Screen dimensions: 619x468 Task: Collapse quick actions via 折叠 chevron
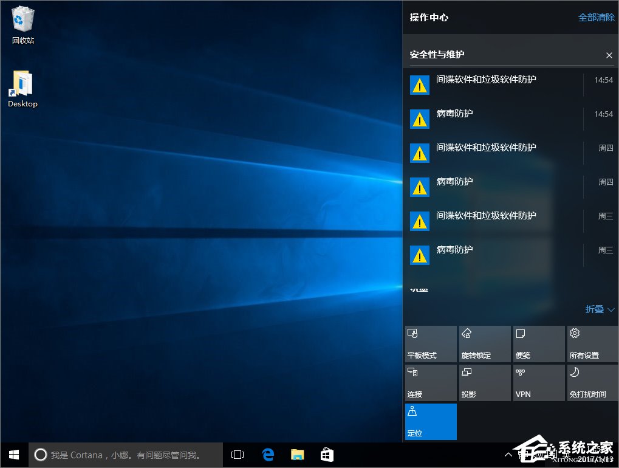click(x=598, y=309)
